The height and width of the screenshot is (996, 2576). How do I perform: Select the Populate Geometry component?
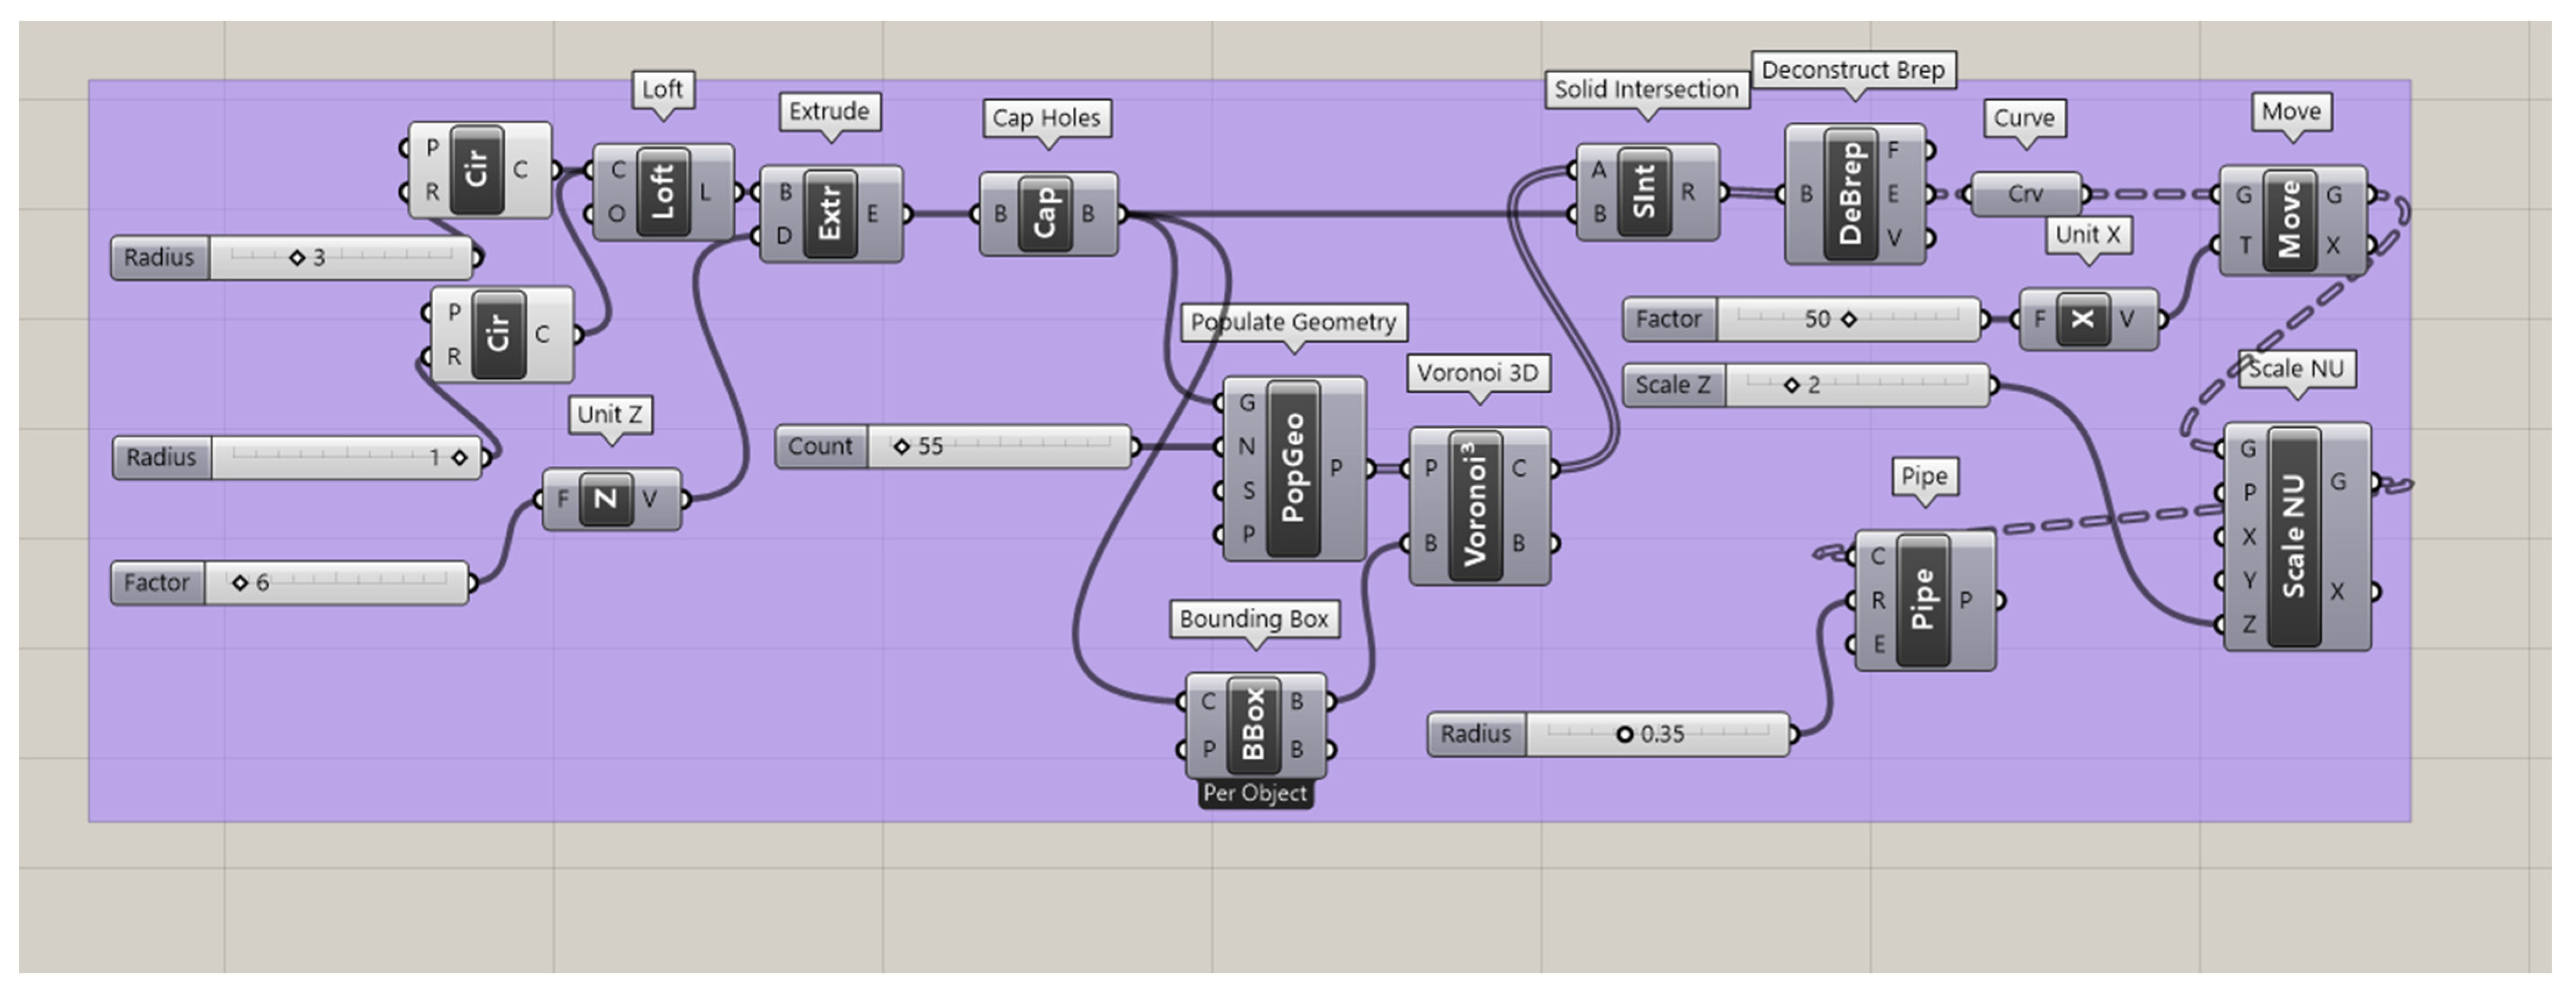click(x=1293, y=468)
